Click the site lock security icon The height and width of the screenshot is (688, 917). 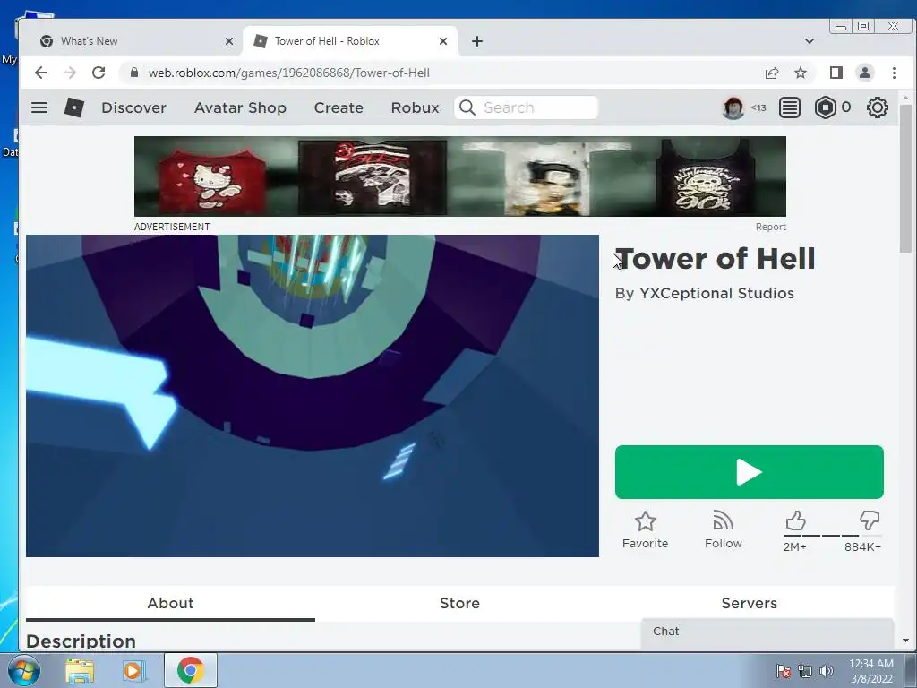click(134, 73)
